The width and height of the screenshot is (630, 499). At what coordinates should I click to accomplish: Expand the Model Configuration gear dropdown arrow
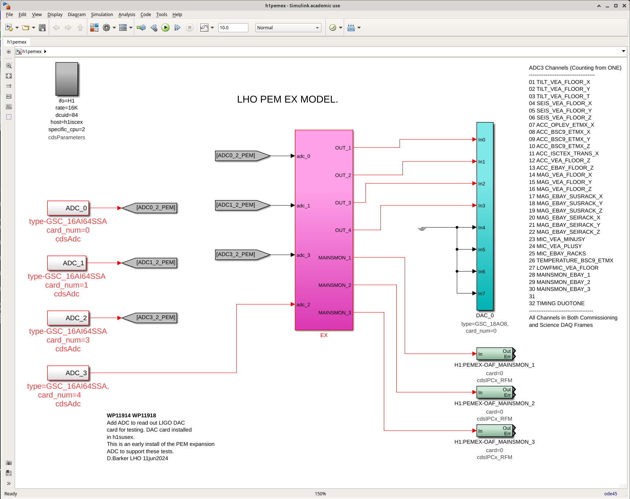pos(114,27)
